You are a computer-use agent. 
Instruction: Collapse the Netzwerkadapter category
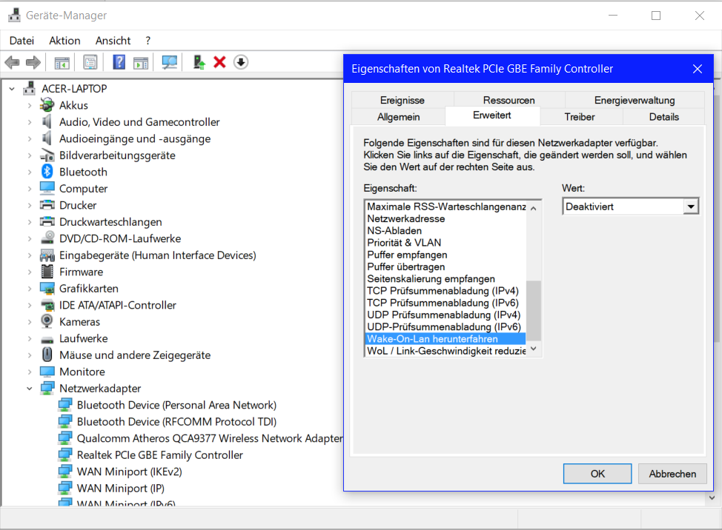pyautogui.click(x=30, y=389)
